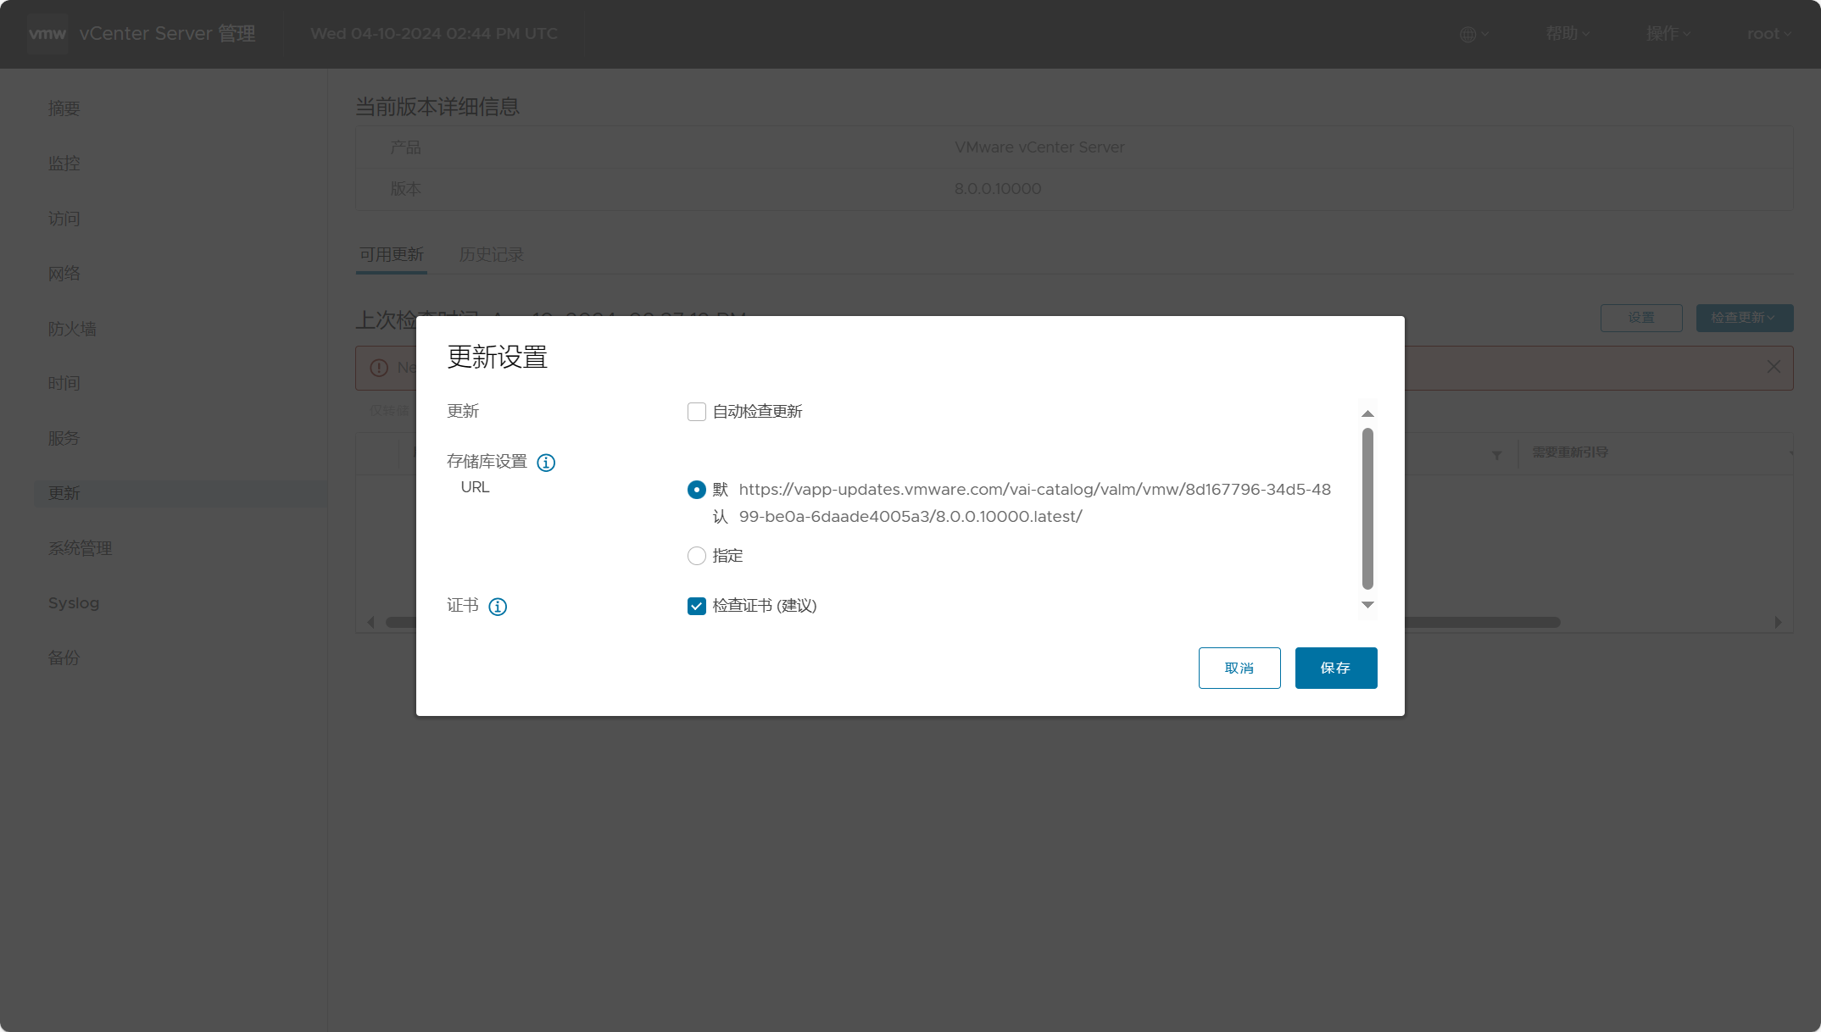Click info icon next to 证书

(x=498, y=607)
